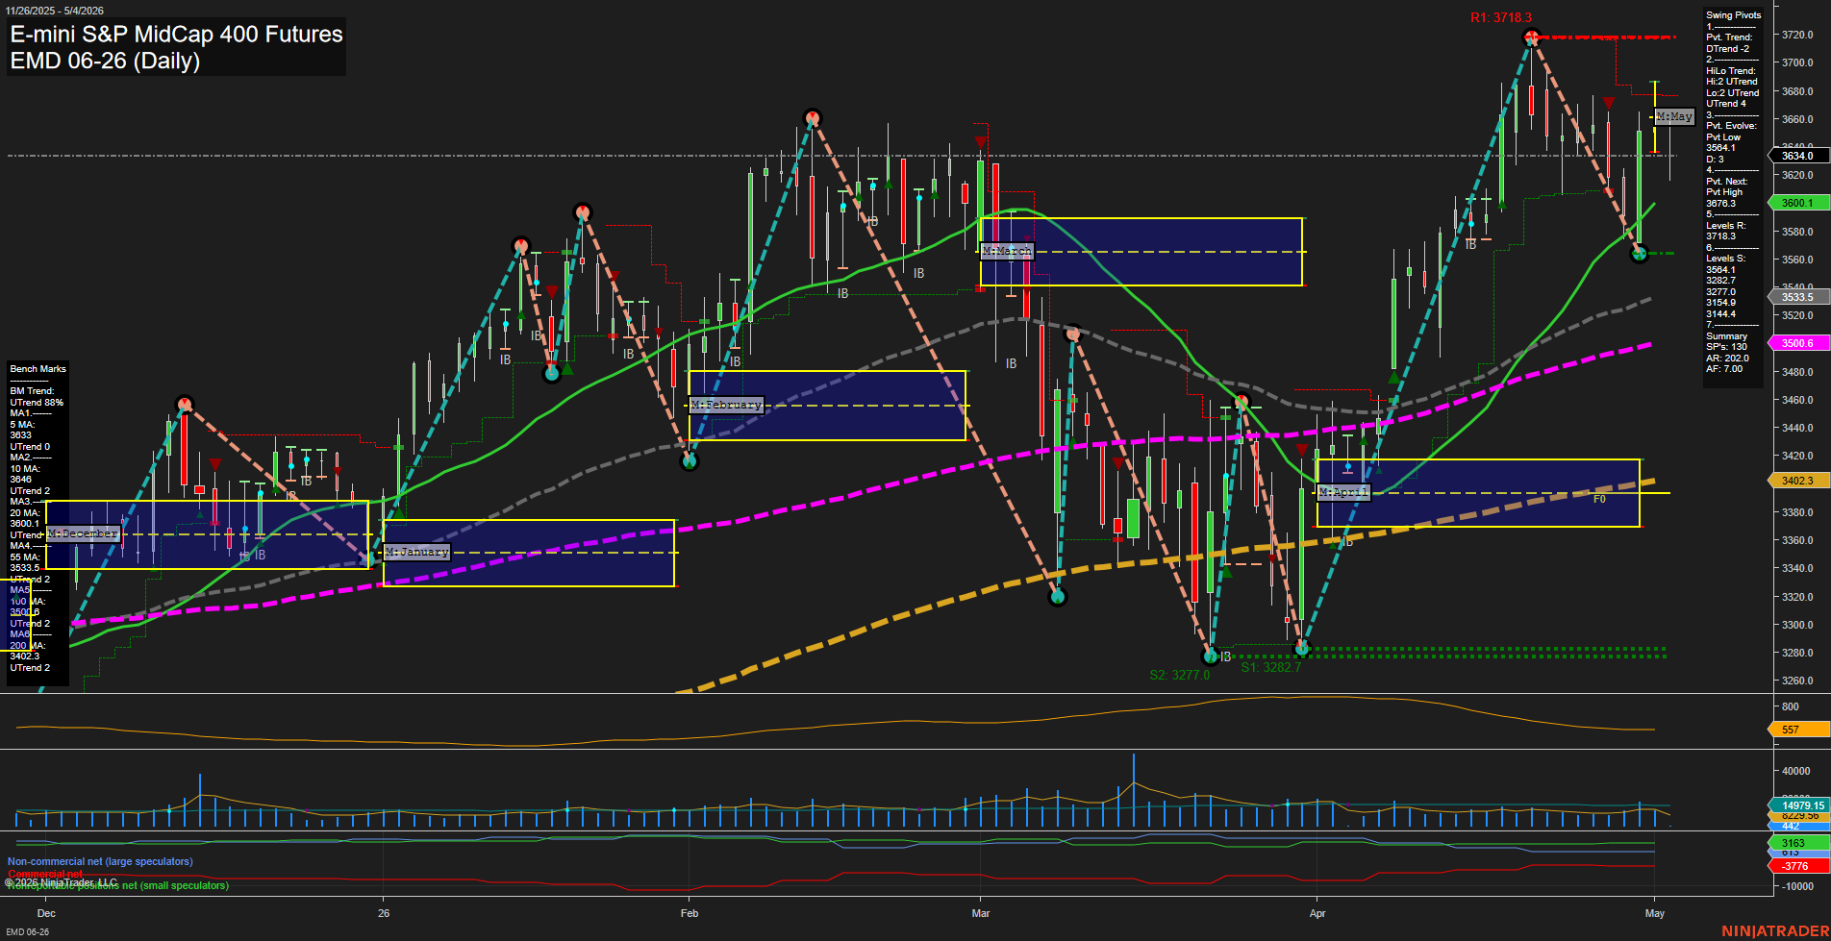
Task: Click the EMD 06-26 (Daily) subtitle
Action: (x=105, y=61)
